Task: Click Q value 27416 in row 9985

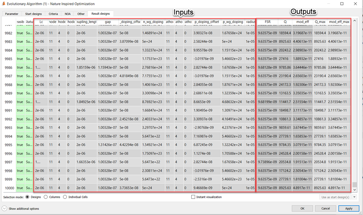Action: (285, 59)
